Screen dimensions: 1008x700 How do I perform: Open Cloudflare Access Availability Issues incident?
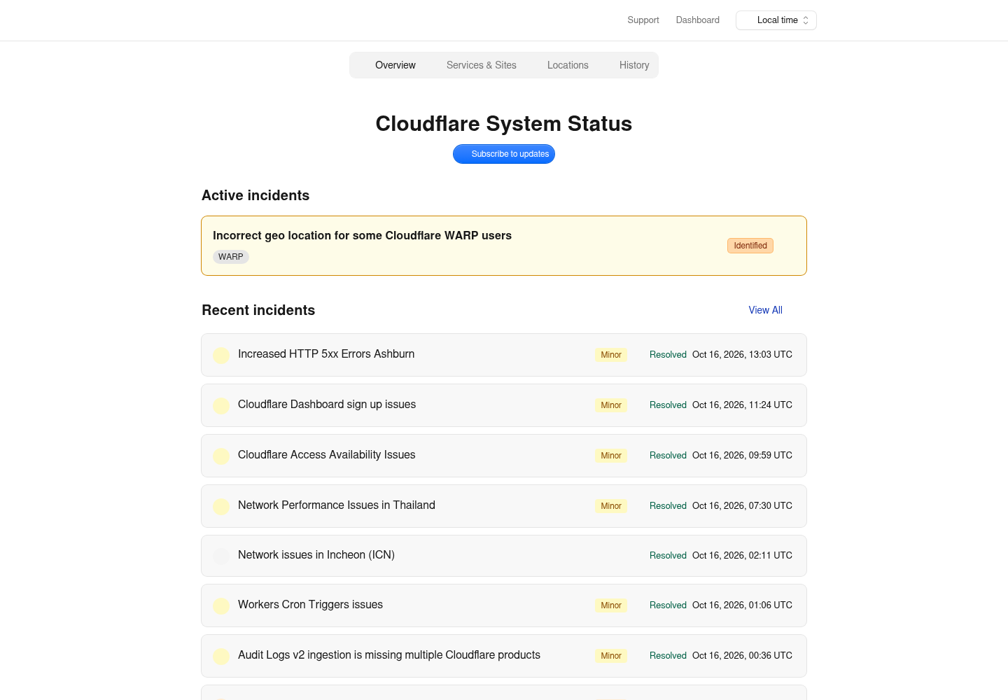[504, 456]
